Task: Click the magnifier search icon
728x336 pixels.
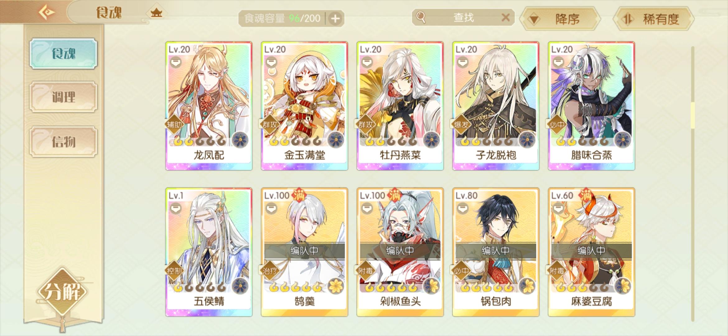Action: point(421,17)
